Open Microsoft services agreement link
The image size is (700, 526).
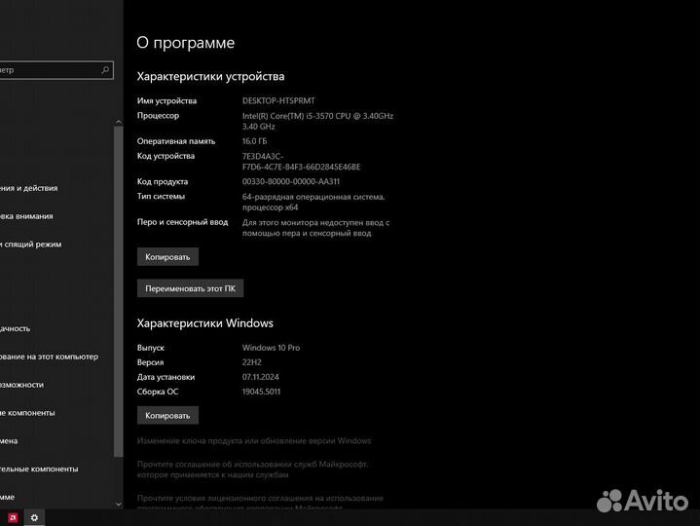251,465
